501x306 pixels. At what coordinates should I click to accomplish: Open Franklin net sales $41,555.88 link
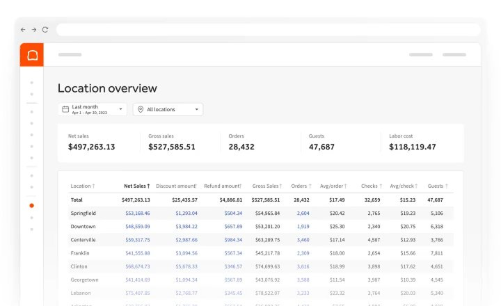click(137, 253)
